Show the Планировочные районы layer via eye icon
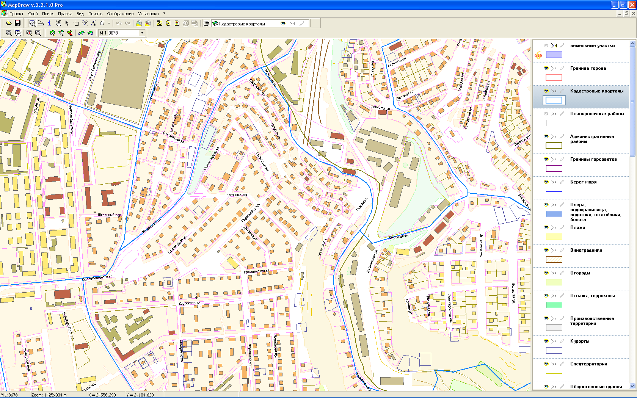This screenshot has width=637, height=398. (x=546, y=114)
